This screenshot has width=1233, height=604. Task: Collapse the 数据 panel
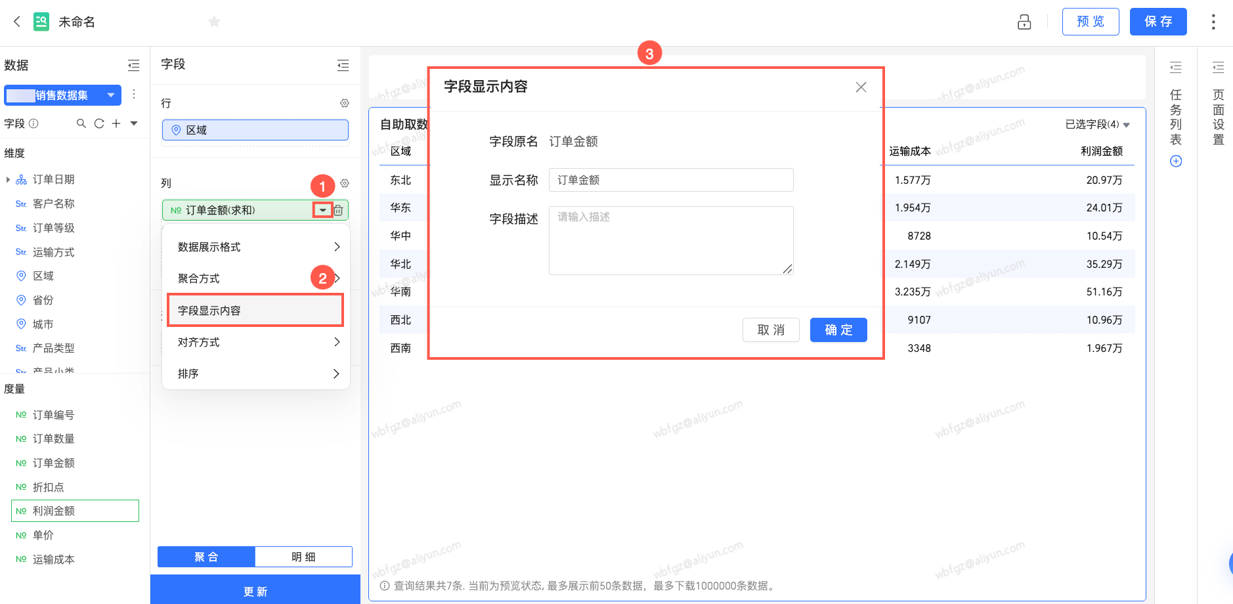pyautogui.click(x=134, y=65)
